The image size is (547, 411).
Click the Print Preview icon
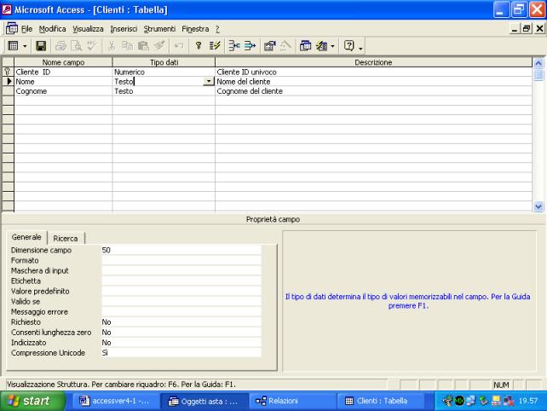pyautogui.click(x=76, y=46)
